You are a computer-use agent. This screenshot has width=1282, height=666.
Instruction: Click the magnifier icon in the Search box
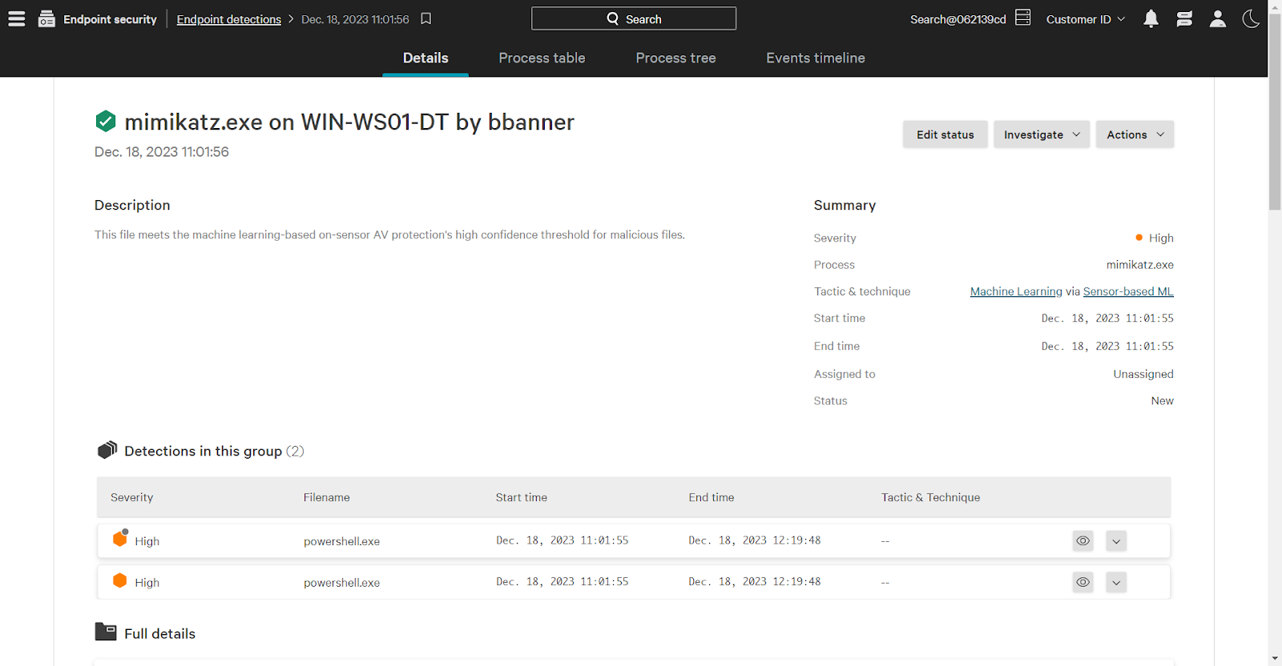click(613, 18)
